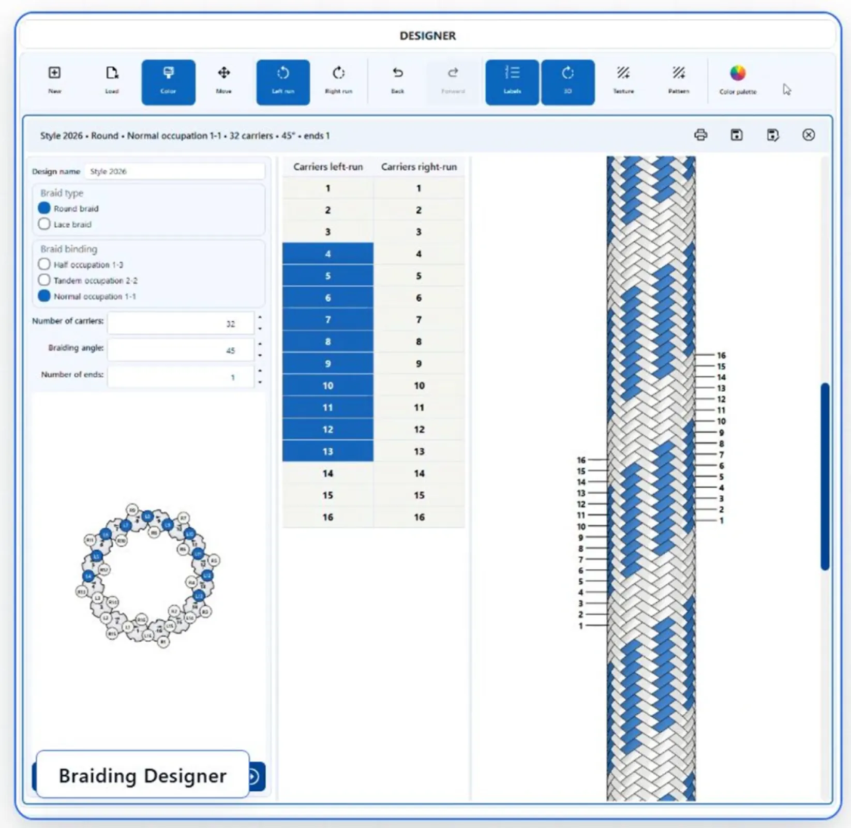Click the Braiding angle input
This screenshot has width=851, height=828.
click(181, 350)
